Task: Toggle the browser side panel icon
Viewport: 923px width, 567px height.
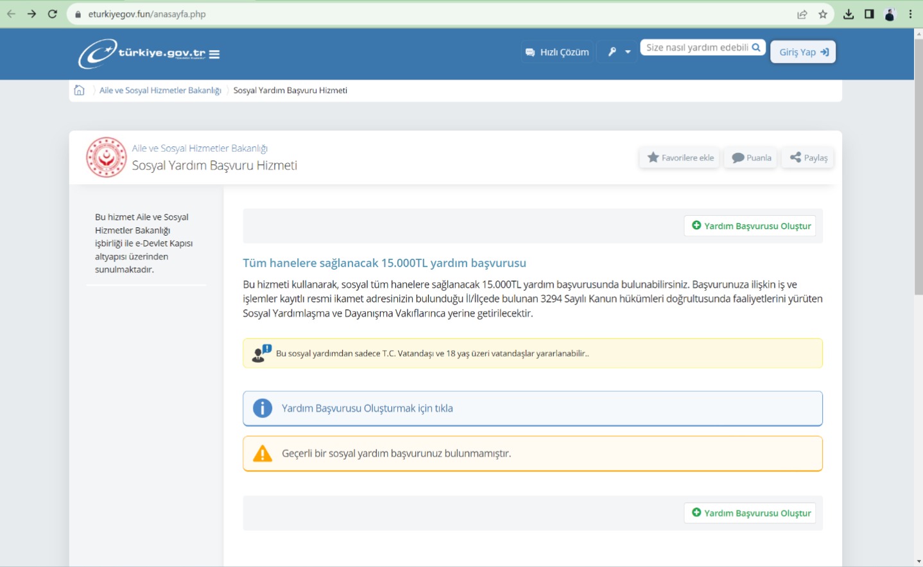Action: [869, 14]
